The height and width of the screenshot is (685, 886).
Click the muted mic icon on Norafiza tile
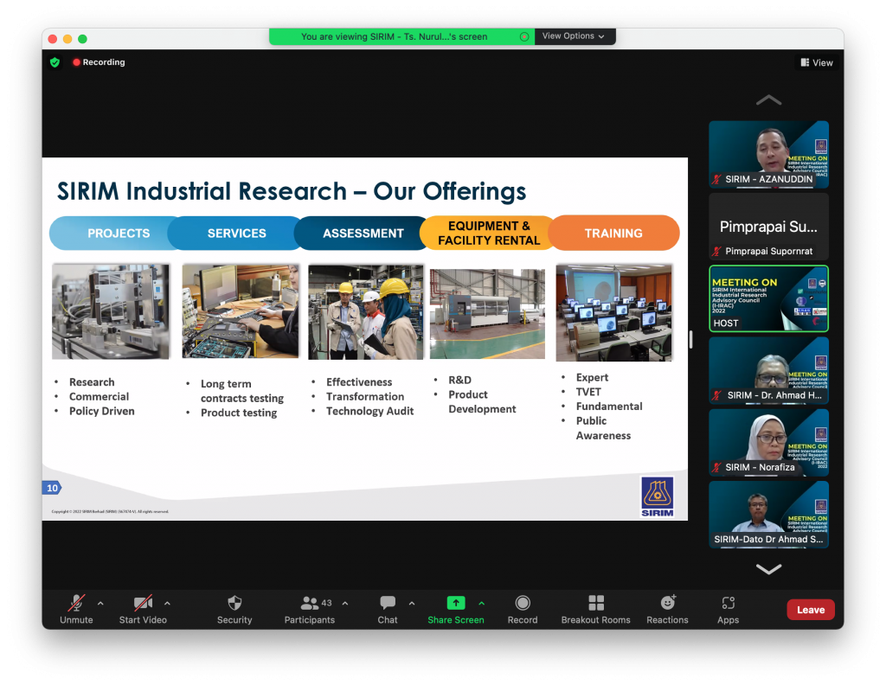(x=716, y=468)
